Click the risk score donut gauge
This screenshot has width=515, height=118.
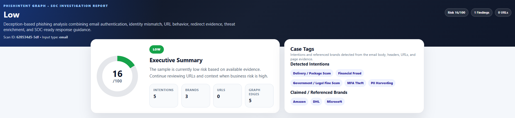coord(117,76)
